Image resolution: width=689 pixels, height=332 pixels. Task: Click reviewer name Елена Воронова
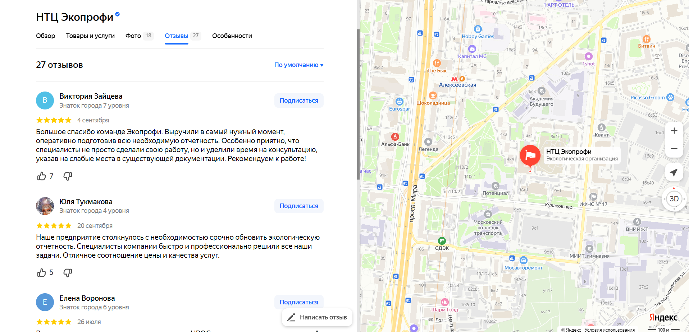tap(87, 298)
